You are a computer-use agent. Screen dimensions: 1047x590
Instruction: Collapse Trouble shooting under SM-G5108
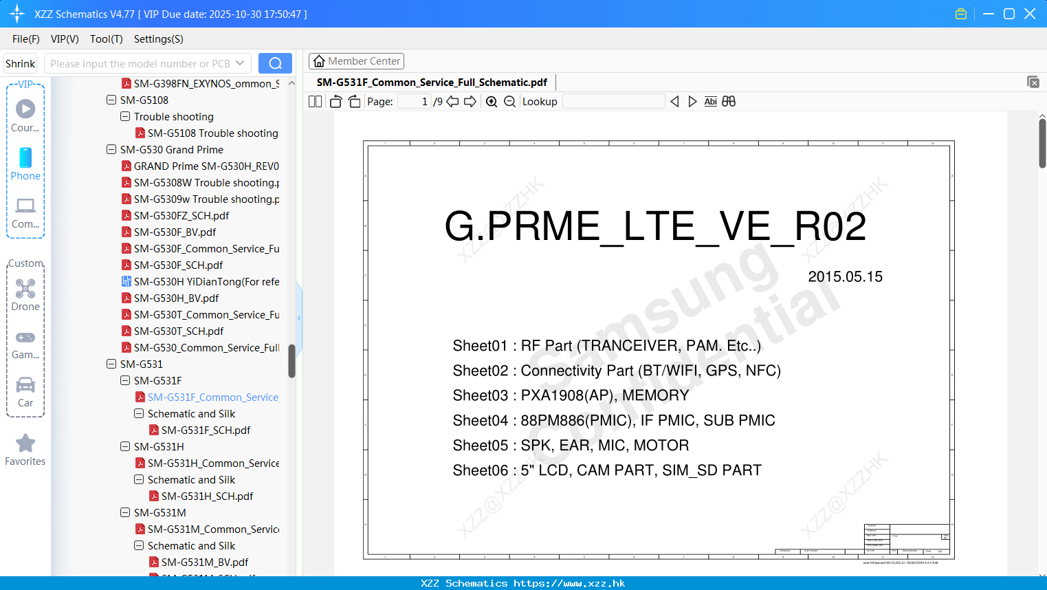pyautogui.click(x=125, y=117)
